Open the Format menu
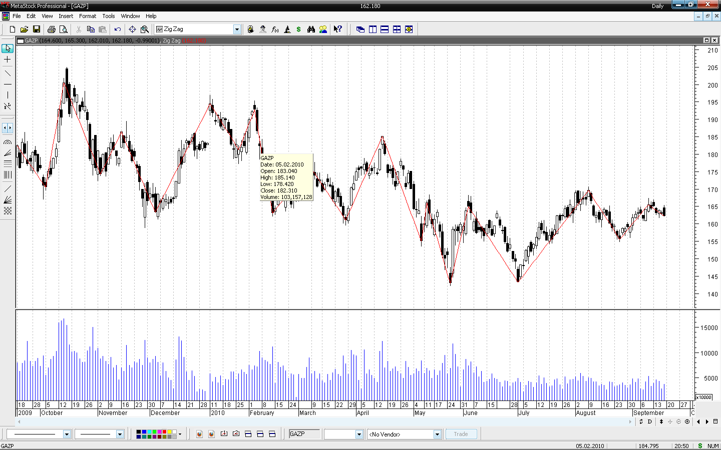This screenshot has width=721, height=450. pyautogui.click(x=88, y=16)
